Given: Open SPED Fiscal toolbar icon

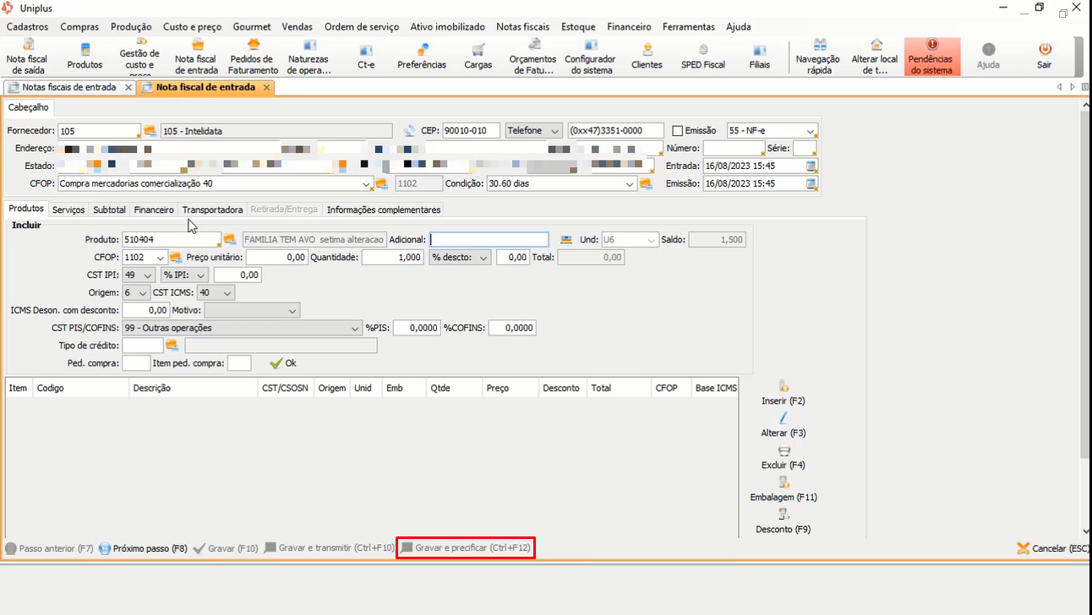Looking at the screenshot, I should (703, 57).
